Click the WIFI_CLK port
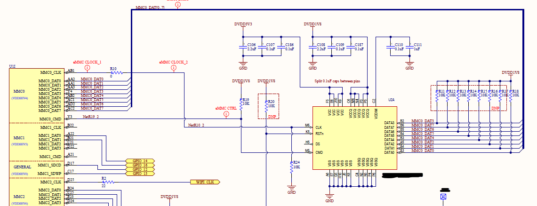537x206 pixels. [205, 182]
